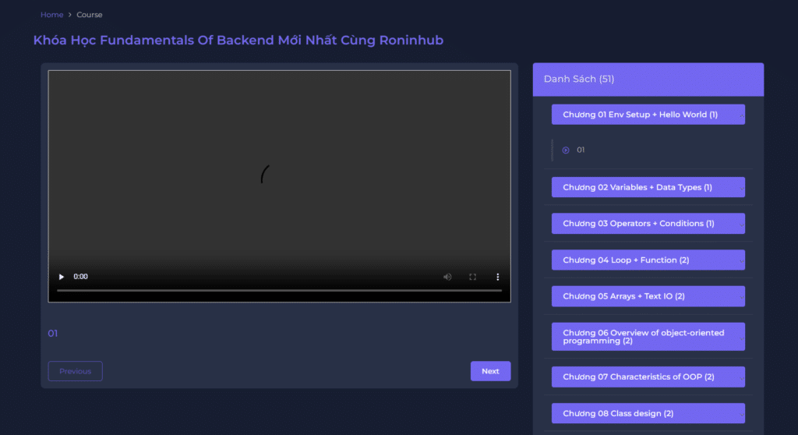This screenshot has width=798, height=435.
Task: Click the Course breadcrumb item
Action: click(90, 15)
